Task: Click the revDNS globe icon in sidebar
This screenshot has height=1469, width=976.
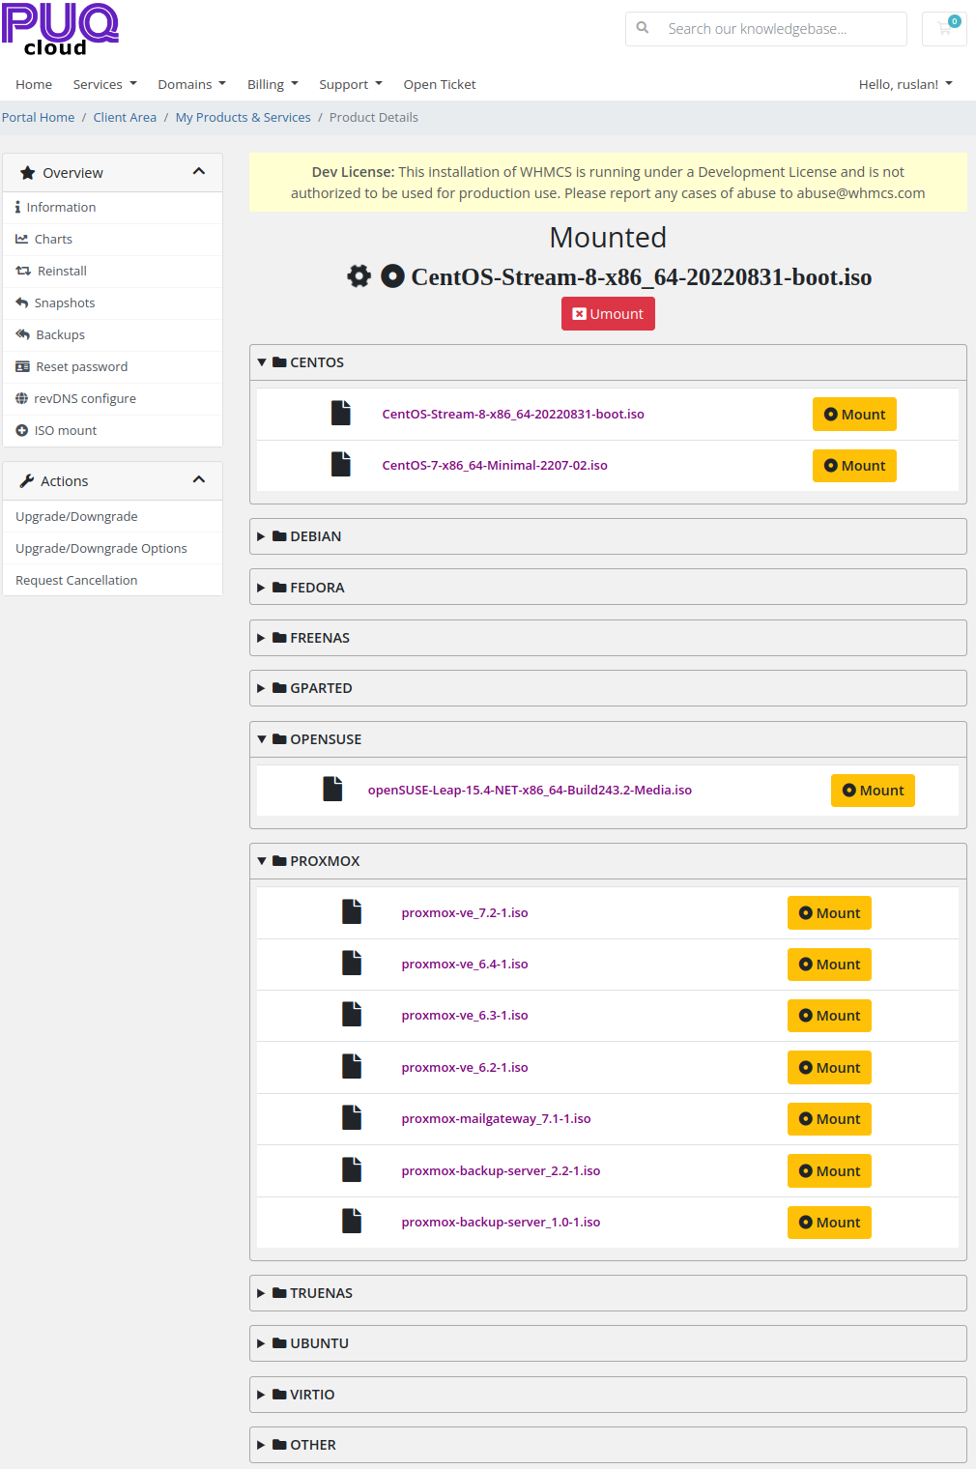Action: [x=21, y=398]
